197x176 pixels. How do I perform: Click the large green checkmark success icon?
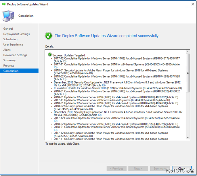pyautogui.click(x=49, y=36)
